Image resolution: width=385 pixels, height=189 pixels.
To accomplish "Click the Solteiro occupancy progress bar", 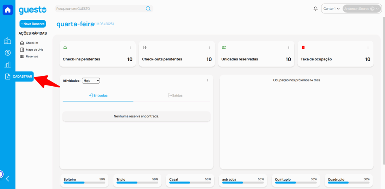I will click(x=84, y=183).
